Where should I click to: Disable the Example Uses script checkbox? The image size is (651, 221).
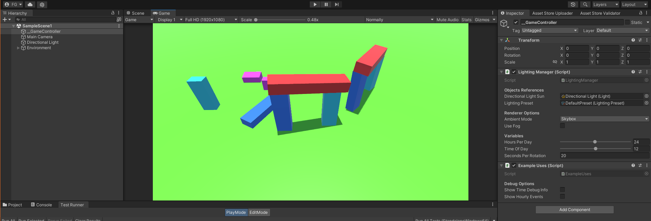pyautogui.click(x=514, y=165)
